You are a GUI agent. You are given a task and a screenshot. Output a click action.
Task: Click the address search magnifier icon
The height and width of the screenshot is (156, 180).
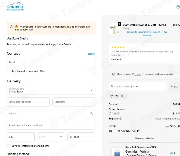tap(91, 114)
